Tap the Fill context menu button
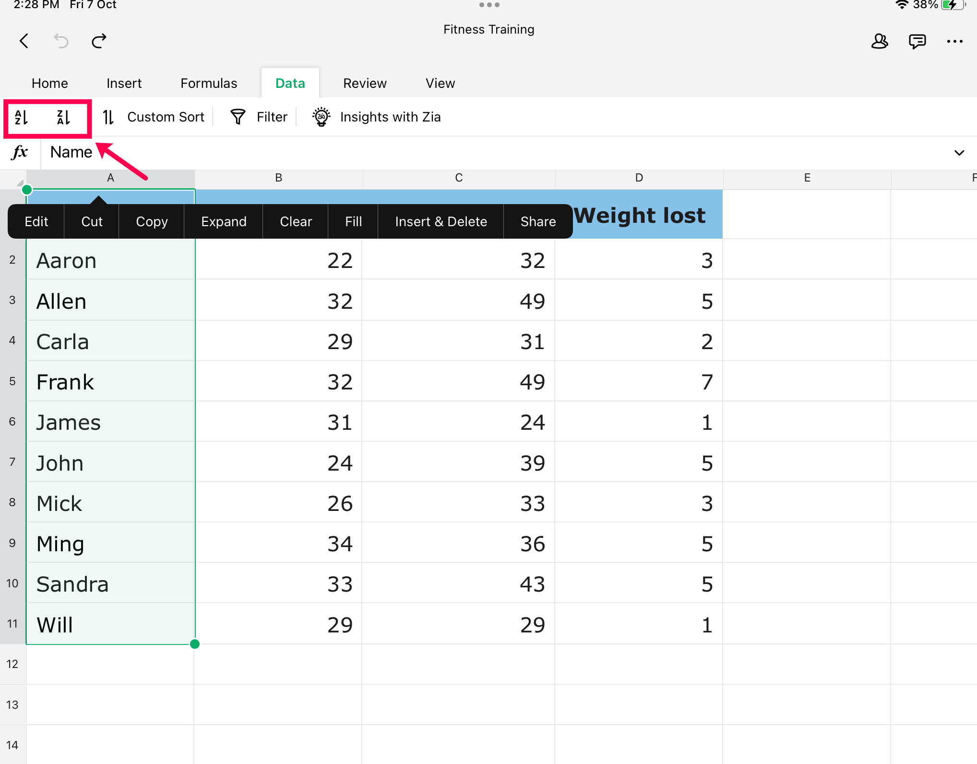 (353, 222)
